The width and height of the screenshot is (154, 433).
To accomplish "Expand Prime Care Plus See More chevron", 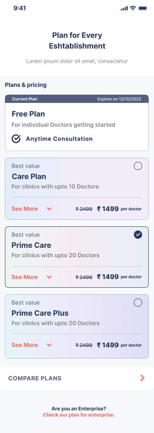I will point(49,345).
